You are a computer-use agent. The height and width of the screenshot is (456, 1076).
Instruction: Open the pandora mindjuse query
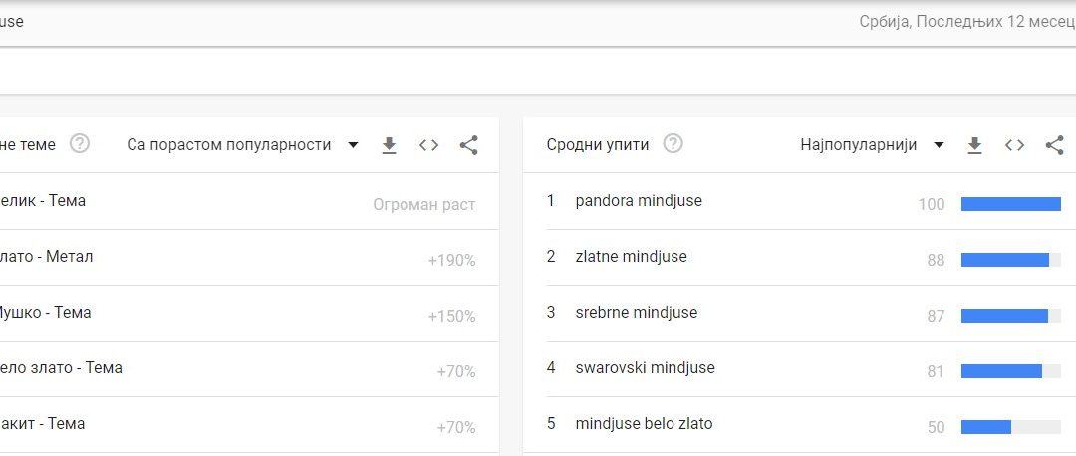639,201
